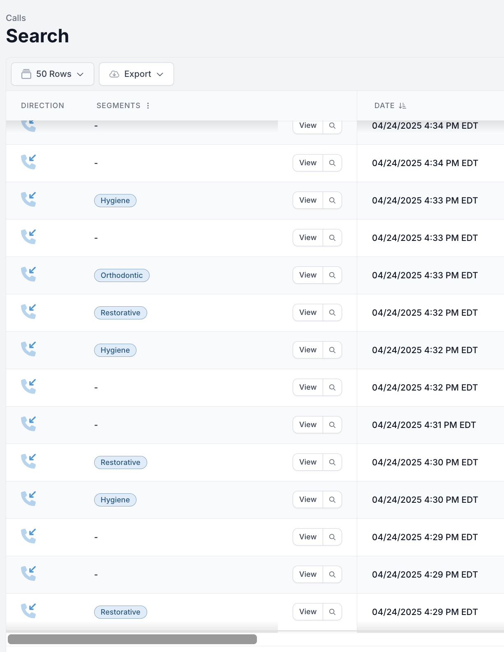
Task: Open the 04/24/2025 4:31 PM EDT date cell
Action: click(424, 425)
